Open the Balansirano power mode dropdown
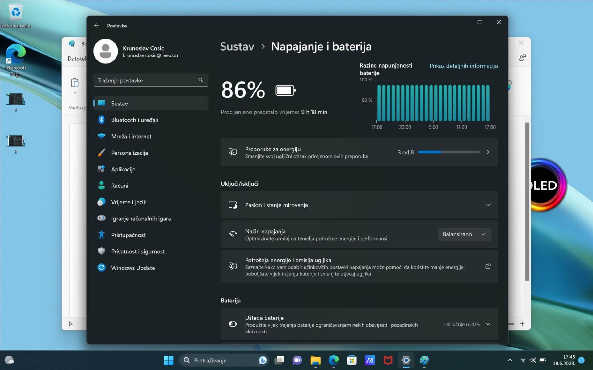 coord(464,234)
